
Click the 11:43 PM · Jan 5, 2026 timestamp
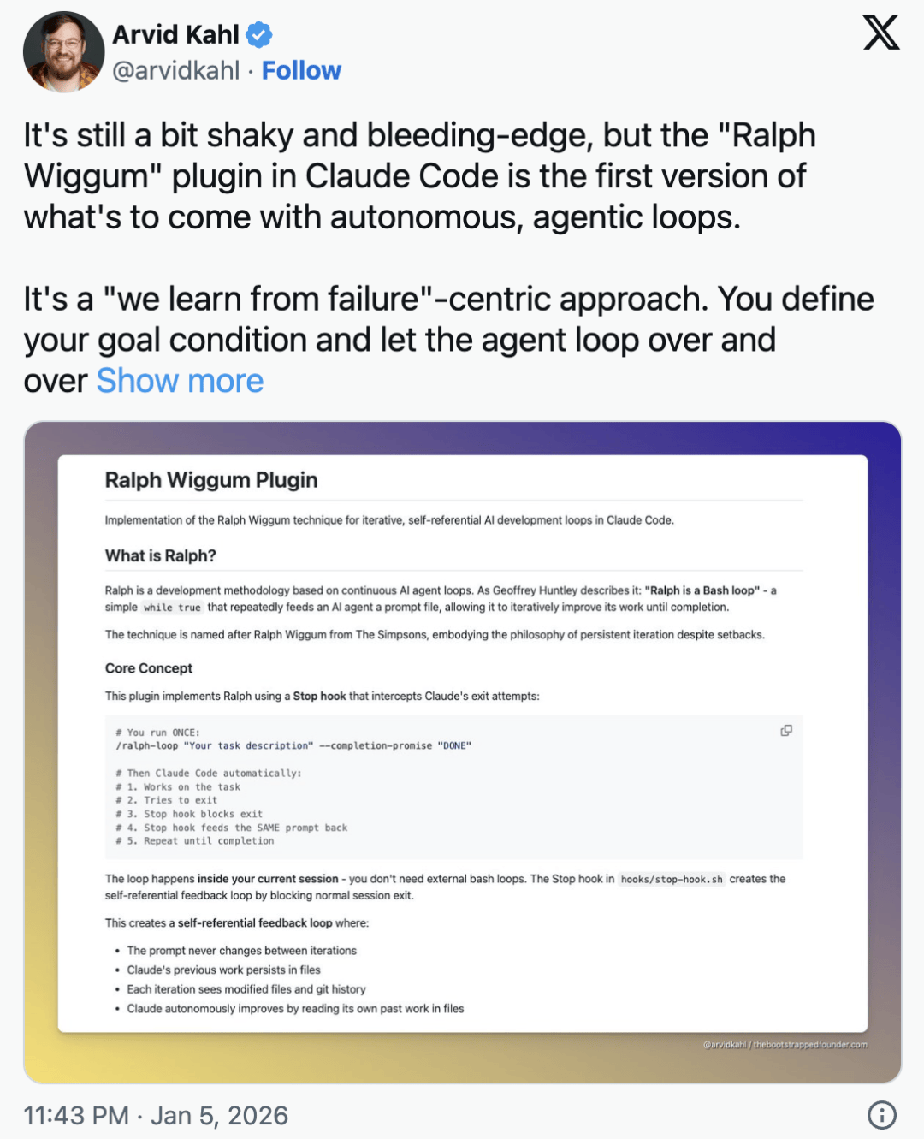[156, 1116]
